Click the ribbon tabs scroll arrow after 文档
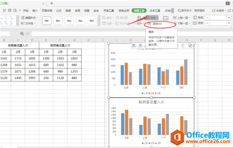The height and width of the screenshot is (148, 233). 172,11
